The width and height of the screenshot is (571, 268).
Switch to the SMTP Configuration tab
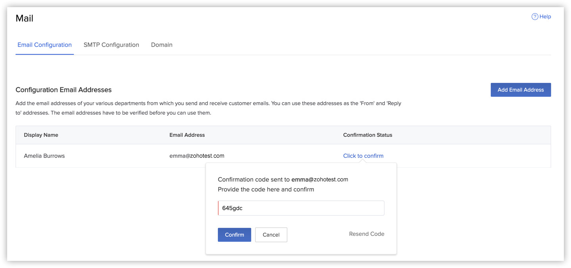point(111,45)
